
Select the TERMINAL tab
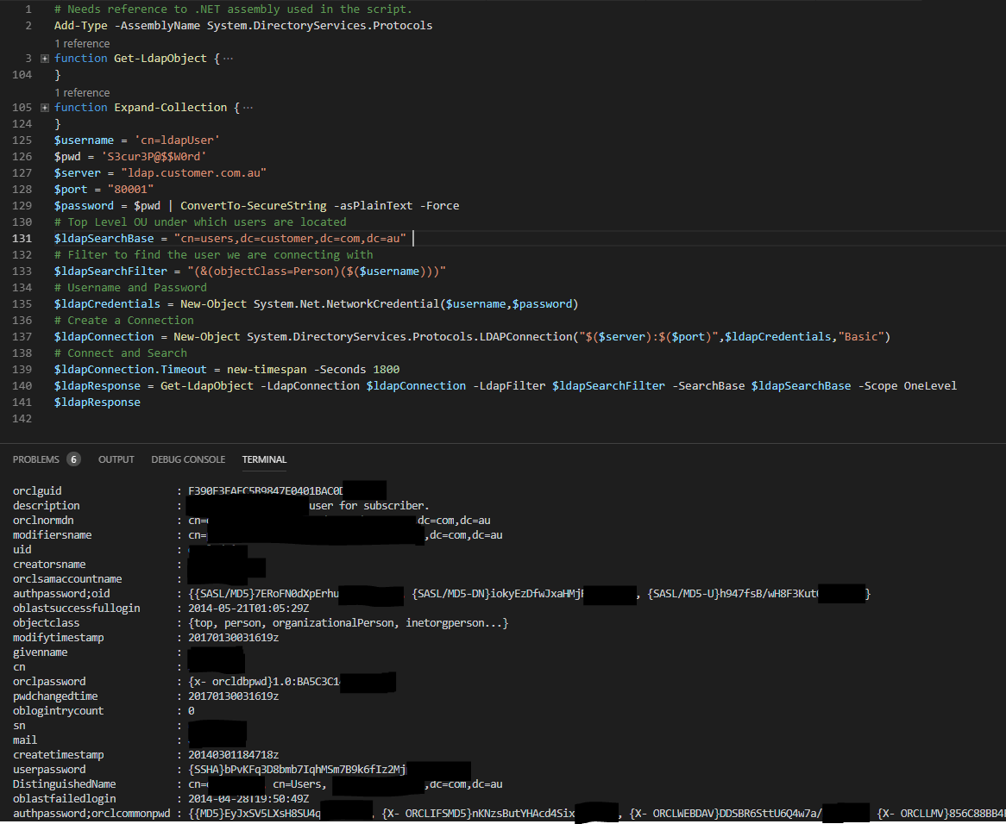[264, 459]
